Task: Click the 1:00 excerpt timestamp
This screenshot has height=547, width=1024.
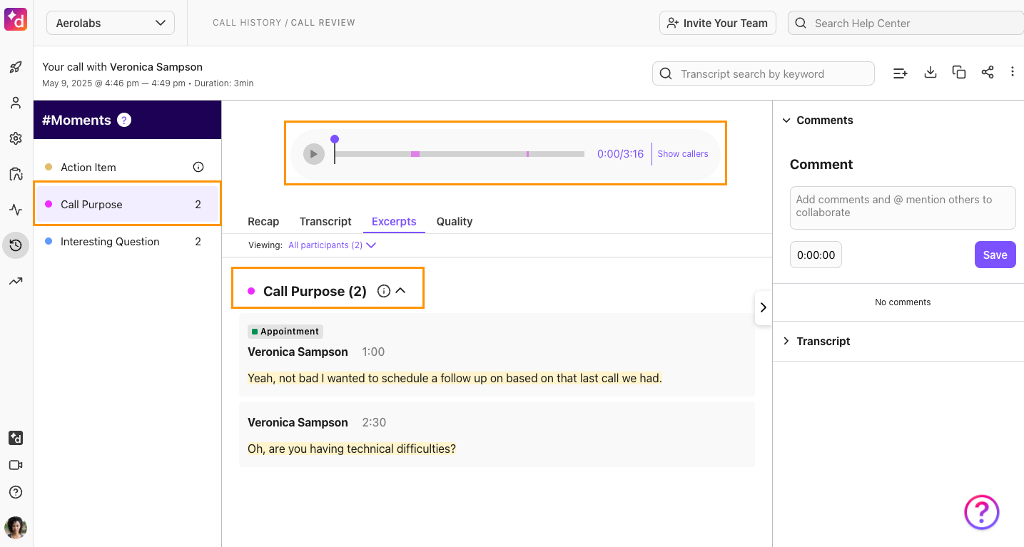Action: pyautogui.click(x=373, y=352)
